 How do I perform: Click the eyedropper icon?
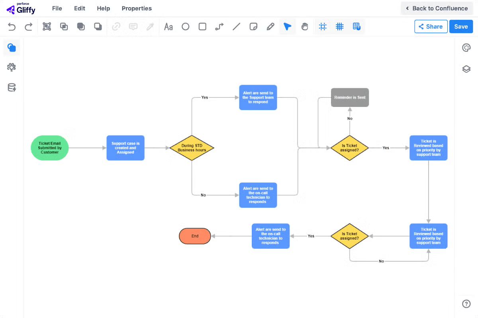point(150,27)
